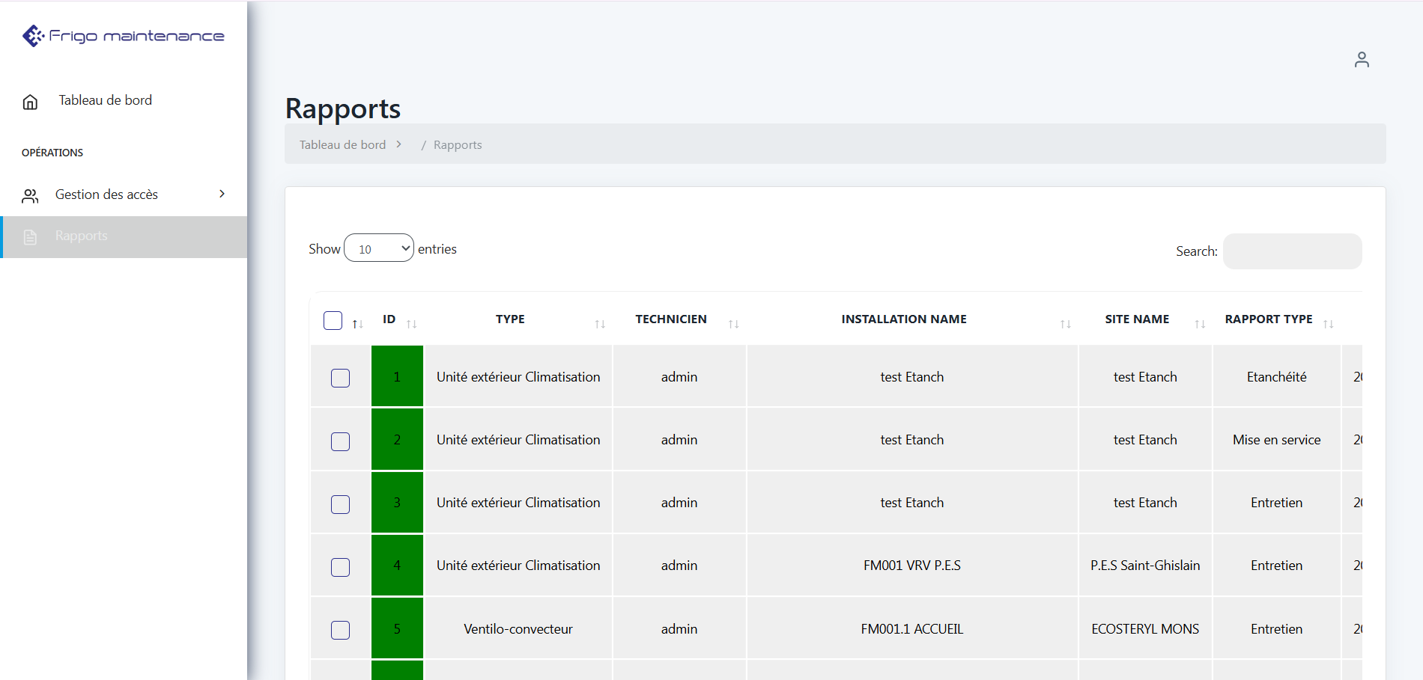This screenshot has height=680, width=1423.
Task: Sort by the TECHNICIEN column arrows
Action: point(733,323)
